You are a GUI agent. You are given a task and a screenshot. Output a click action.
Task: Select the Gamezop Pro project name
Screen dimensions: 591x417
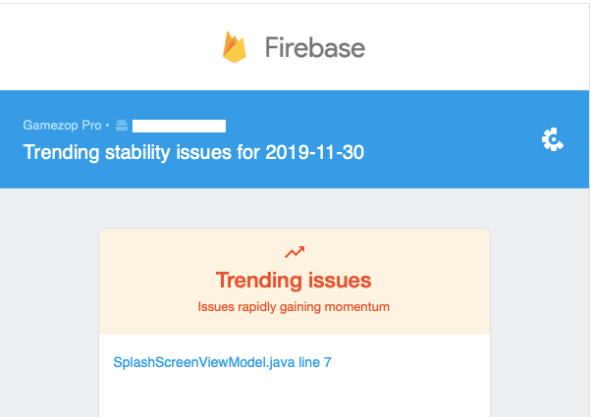point(62,125)
